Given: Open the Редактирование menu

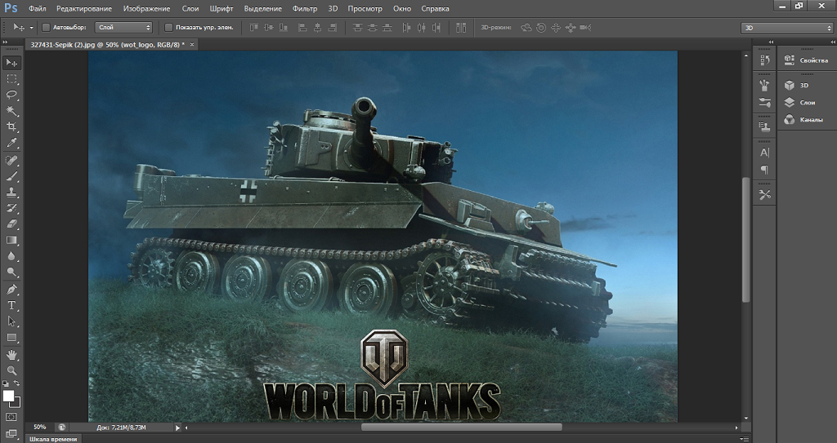Looking at the screenshot, I should pyautogui.click(x=84, y=8).
